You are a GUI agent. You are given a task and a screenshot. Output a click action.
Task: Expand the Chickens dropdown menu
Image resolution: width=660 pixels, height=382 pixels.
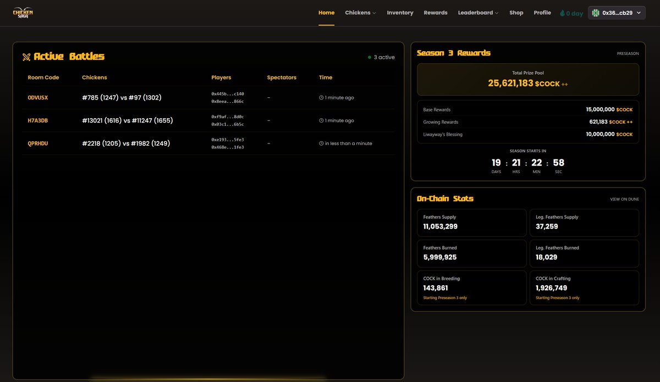[360, 13]
